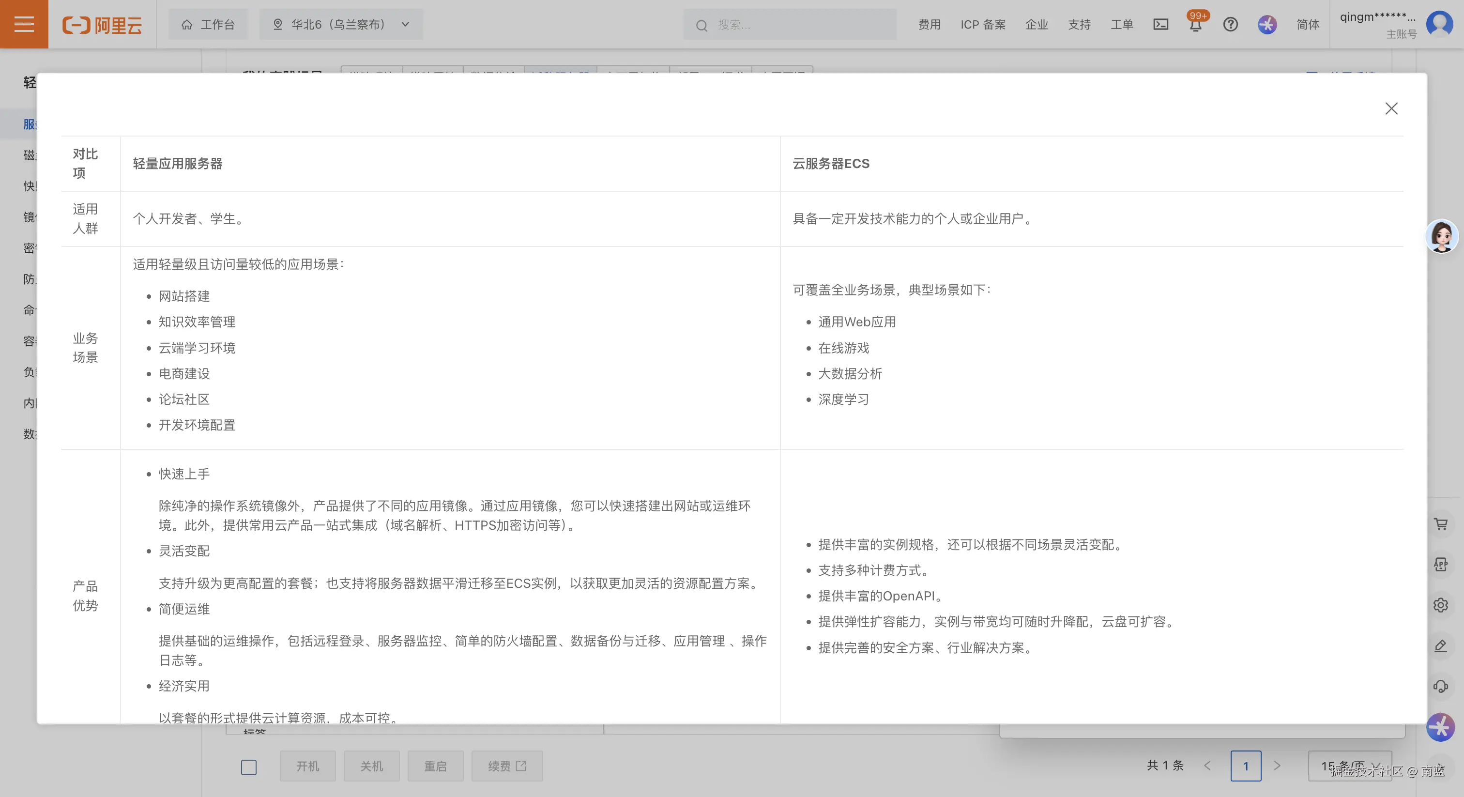Launch the Cloud Shell terminal icon

click(1160, 24)
